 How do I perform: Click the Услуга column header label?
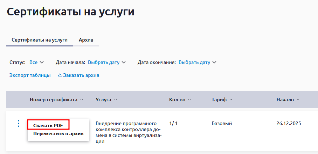(x=103, y=100)
